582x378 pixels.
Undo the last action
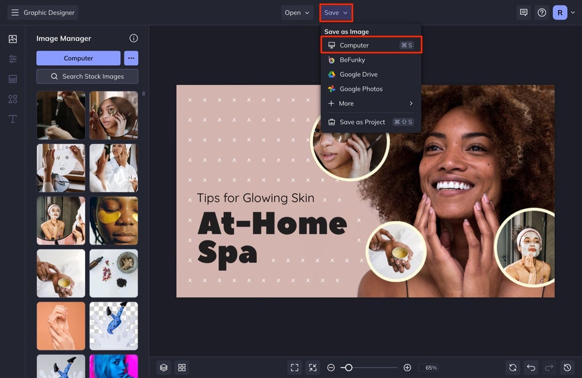point(531,368)
